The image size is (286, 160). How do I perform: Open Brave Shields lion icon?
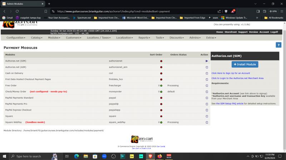coord(226,11)
